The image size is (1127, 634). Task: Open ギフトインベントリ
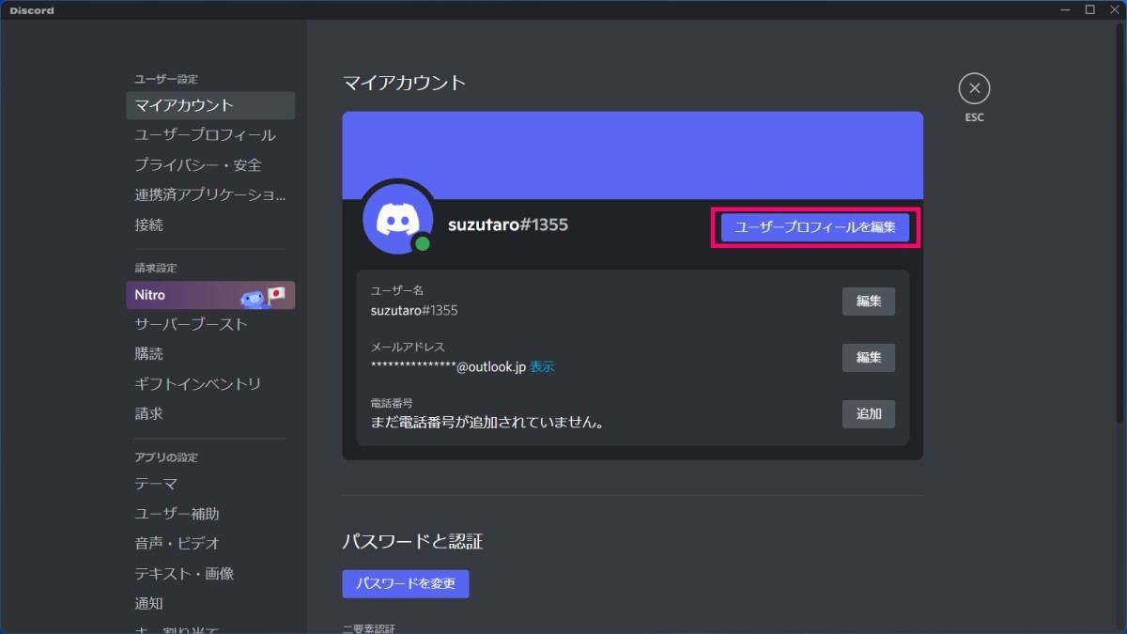199,383
